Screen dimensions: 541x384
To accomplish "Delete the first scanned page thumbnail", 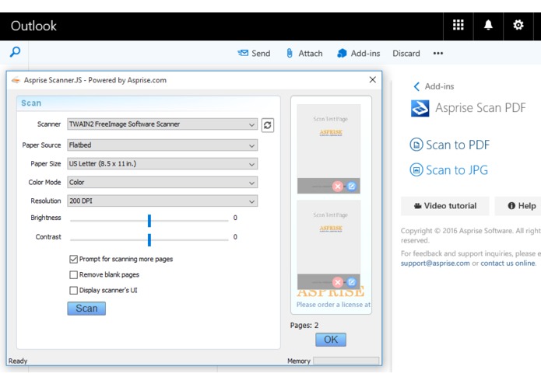I will (337, 187).
